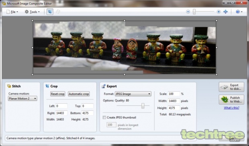Click the JPEG Quality slider handle
The height and width of the screenshot is (146, 249).
coord(143,106)
